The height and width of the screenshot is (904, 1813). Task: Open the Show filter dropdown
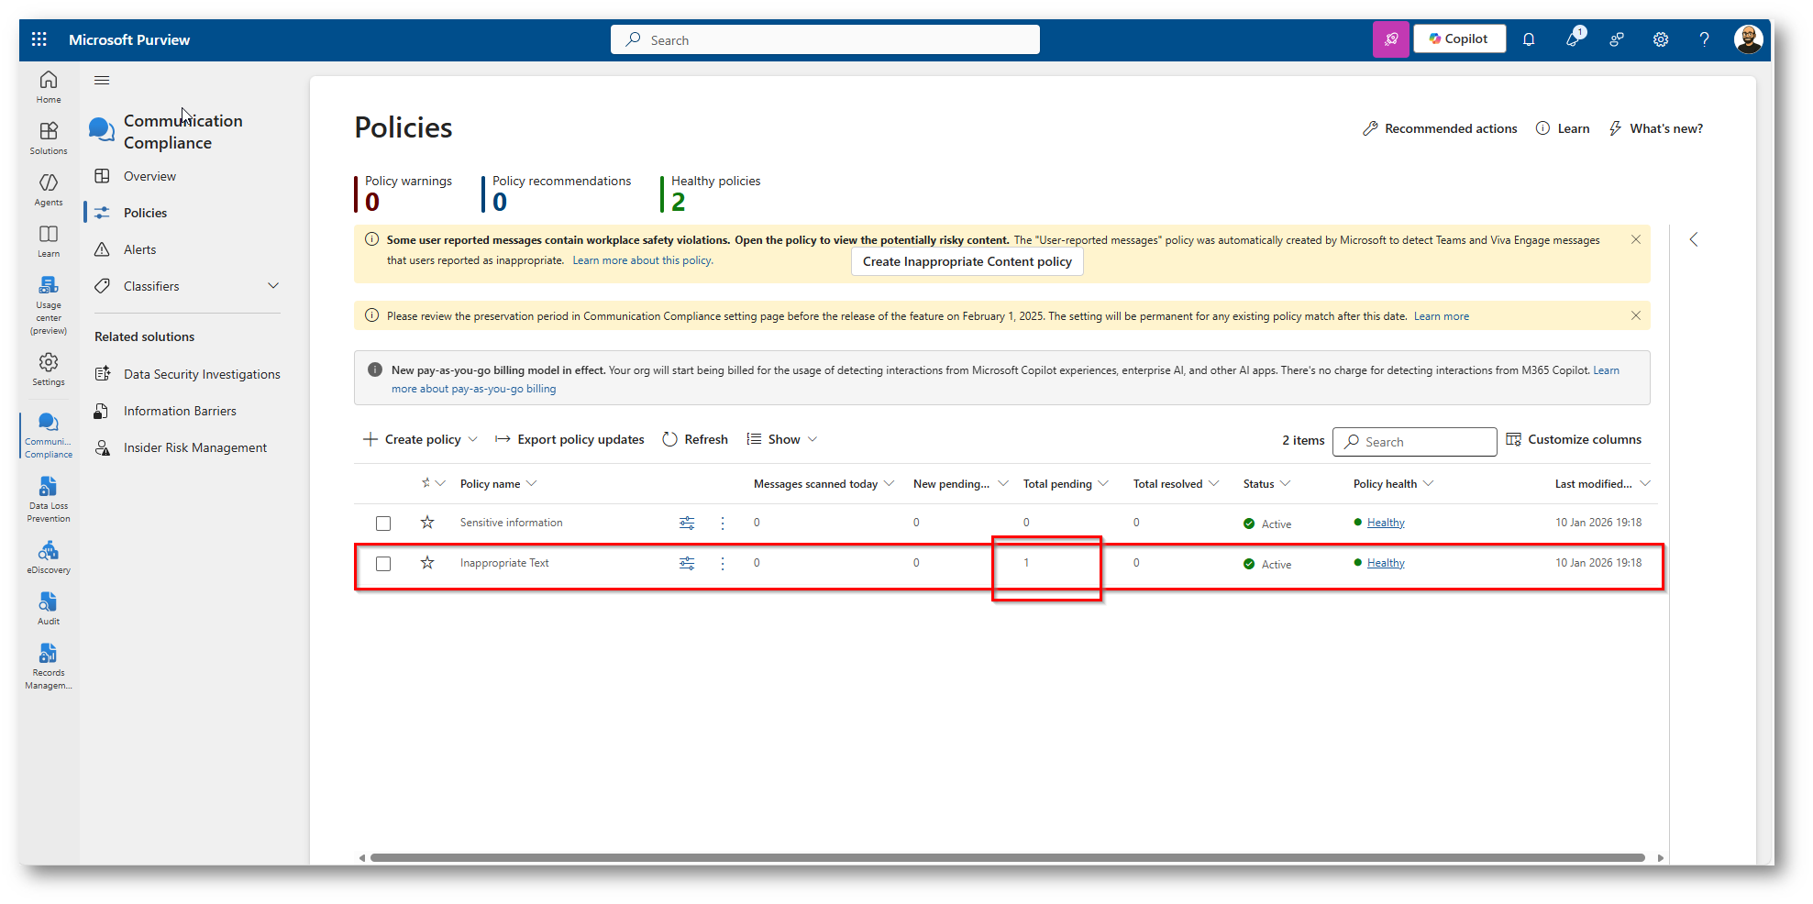pyautogui.click(x=782, y=439)
